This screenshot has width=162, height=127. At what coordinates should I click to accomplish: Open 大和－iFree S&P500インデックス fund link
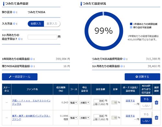(x=31, y=102)
